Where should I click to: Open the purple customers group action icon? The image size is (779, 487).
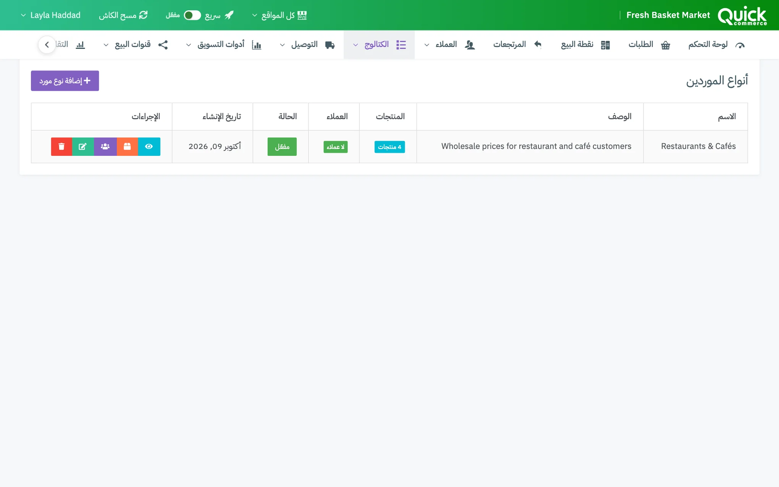(105, 147)
